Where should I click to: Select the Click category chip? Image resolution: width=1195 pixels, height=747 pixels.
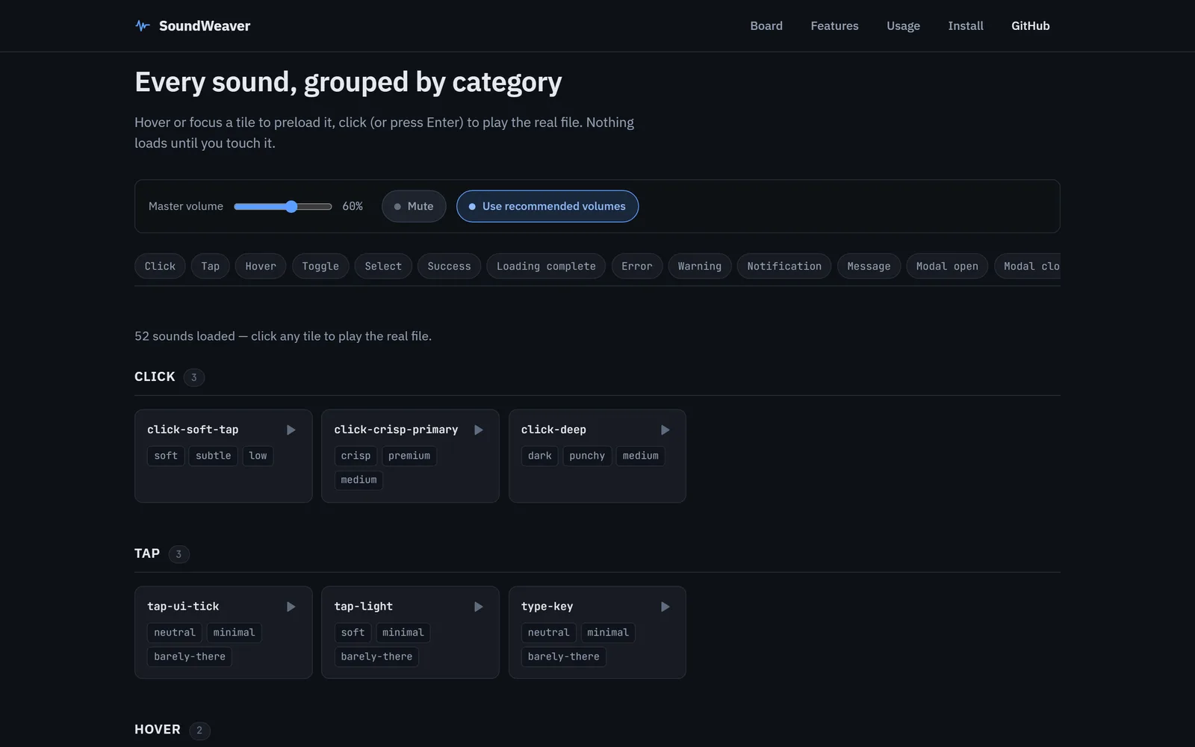click(x=160, y=267)
